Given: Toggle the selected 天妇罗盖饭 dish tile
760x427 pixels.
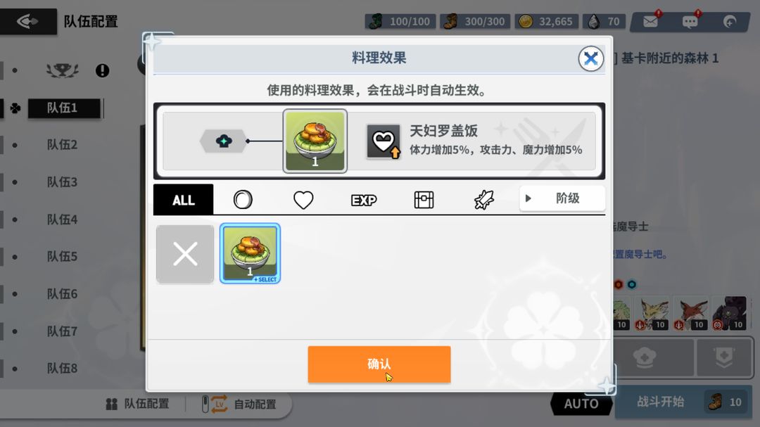Looking at the screenshot, I should coord(250,253).
